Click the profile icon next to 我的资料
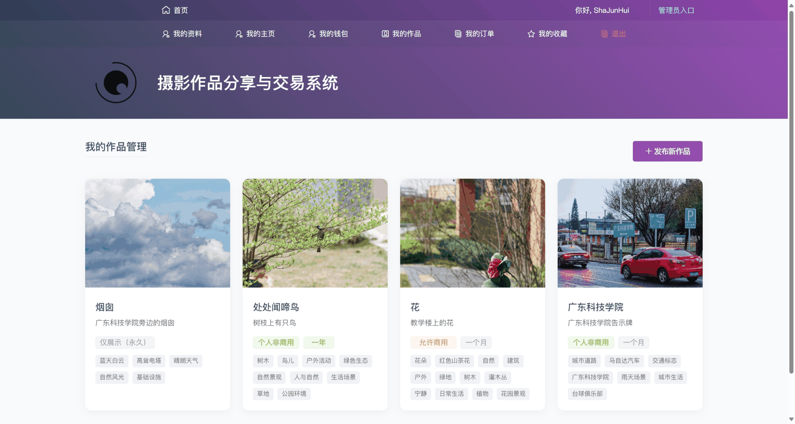This screenshot has height=424, width=795. tap(166, 34)
